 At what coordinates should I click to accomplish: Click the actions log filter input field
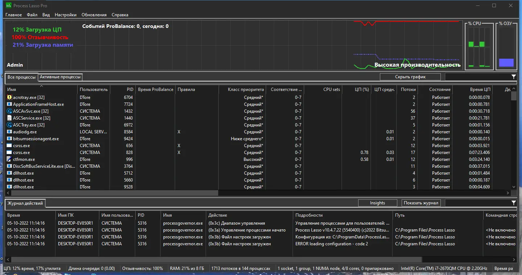pyautogui.click(x=478, y=203)
